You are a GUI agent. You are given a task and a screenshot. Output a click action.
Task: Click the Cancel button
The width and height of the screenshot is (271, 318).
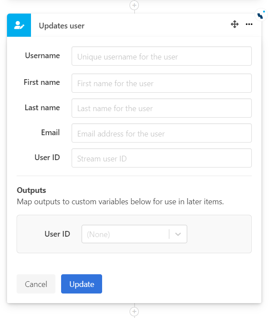click(x=36, y=284)
